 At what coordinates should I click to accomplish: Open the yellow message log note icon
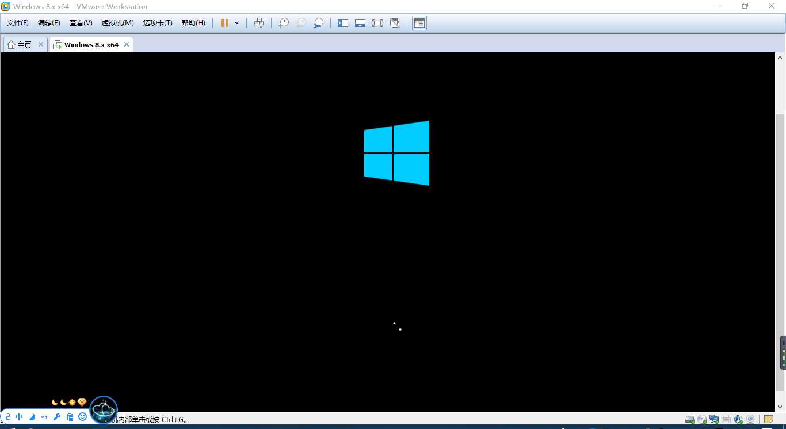point(769,419)
